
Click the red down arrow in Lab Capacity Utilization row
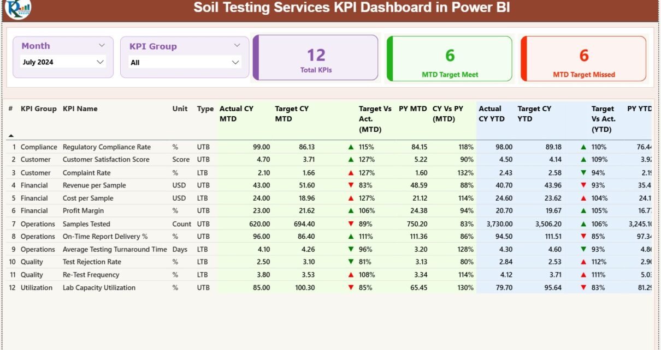coord(351,288)
